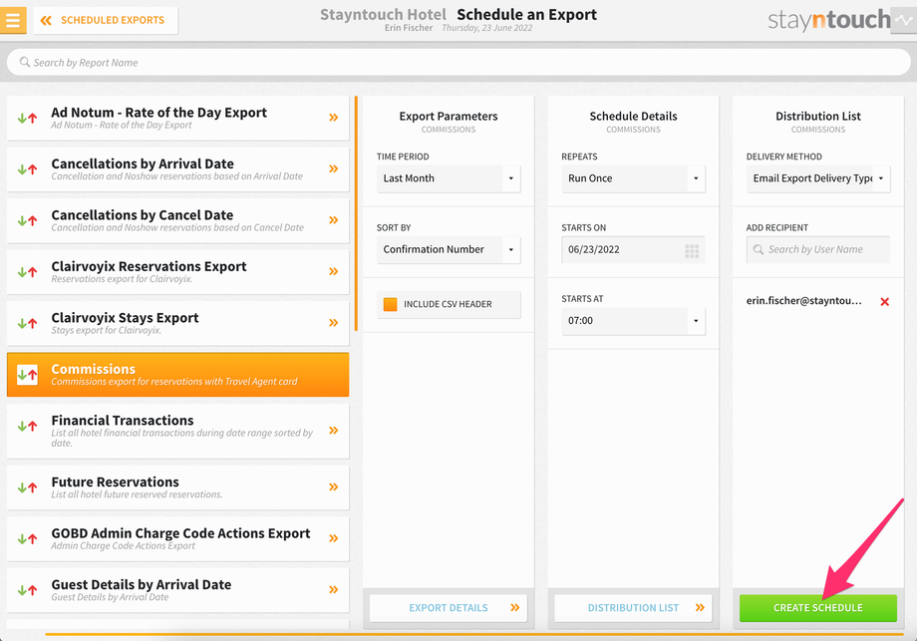This screenshot has height=641, width=917.
Task: Go back to Scheduled Exports
Action: click(106, 21)
